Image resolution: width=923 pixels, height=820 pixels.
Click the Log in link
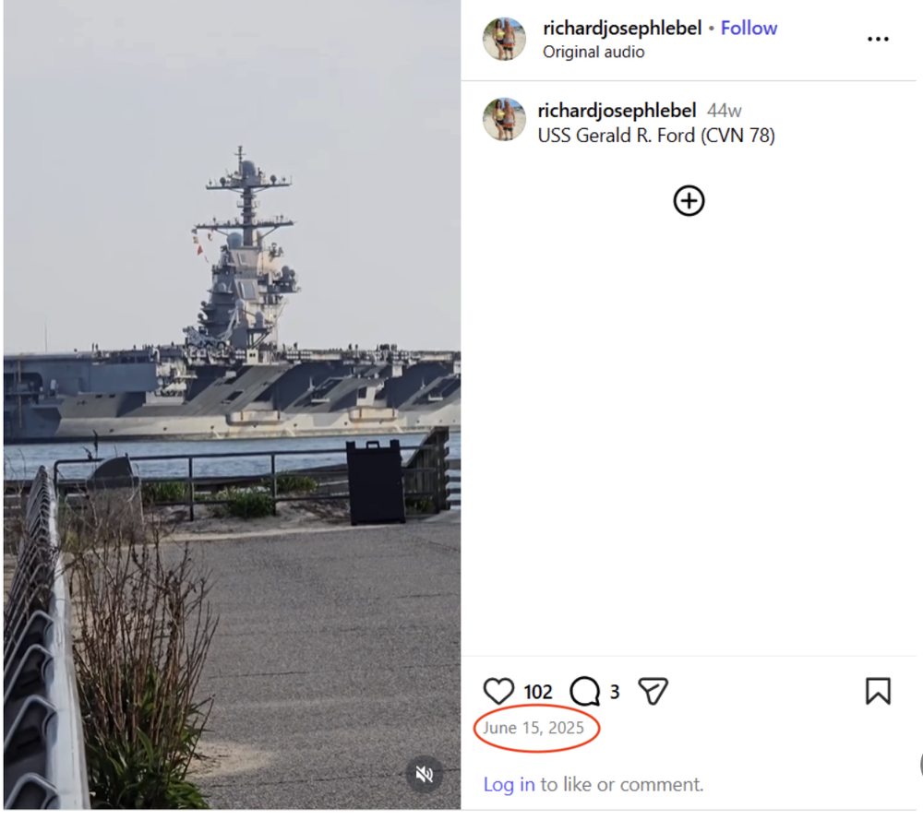[509, 784]
